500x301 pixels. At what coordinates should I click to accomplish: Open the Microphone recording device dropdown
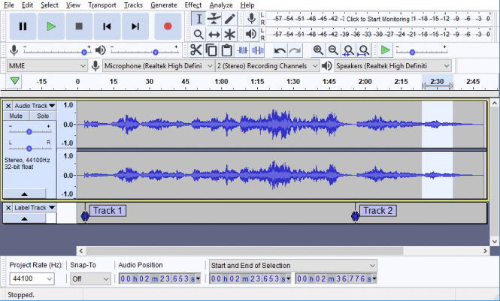pos(158,66)
